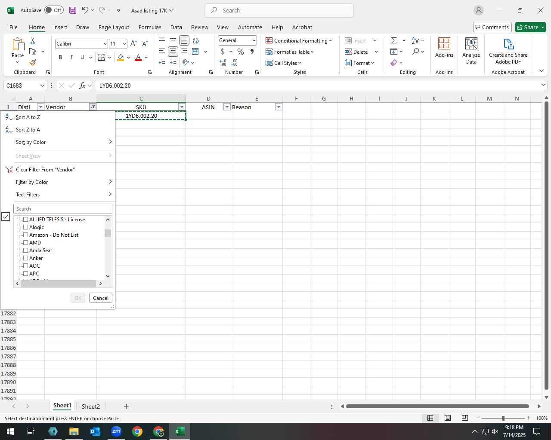Click Format as Table

[x=290, y=52]
